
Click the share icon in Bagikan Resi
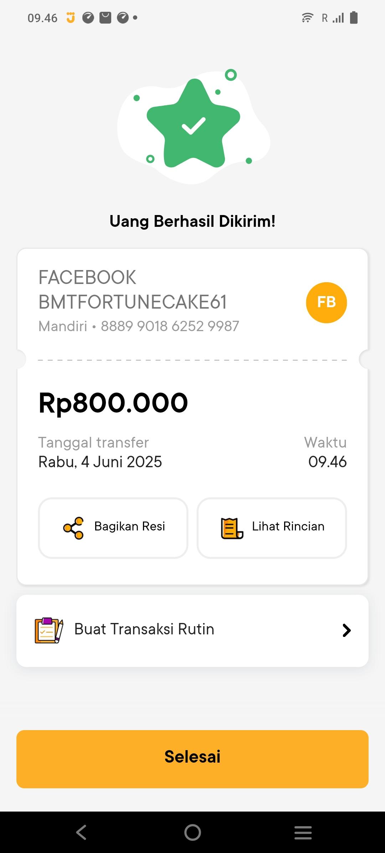tap(73, 528)
